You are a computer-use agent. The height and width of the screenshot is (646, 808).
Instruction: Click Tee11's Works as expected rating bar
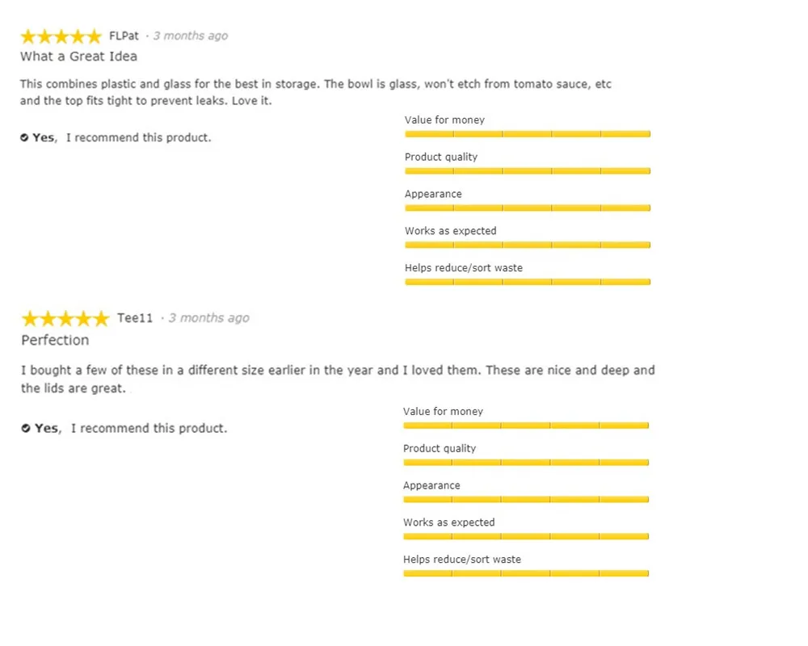(525, 536)
